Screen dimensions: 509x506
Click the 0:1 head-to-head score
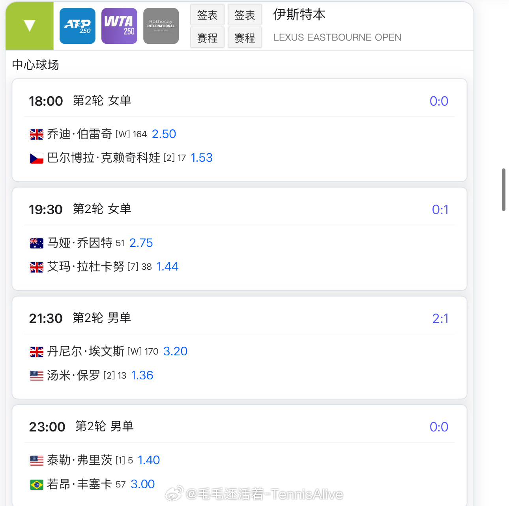pos(440,209)
